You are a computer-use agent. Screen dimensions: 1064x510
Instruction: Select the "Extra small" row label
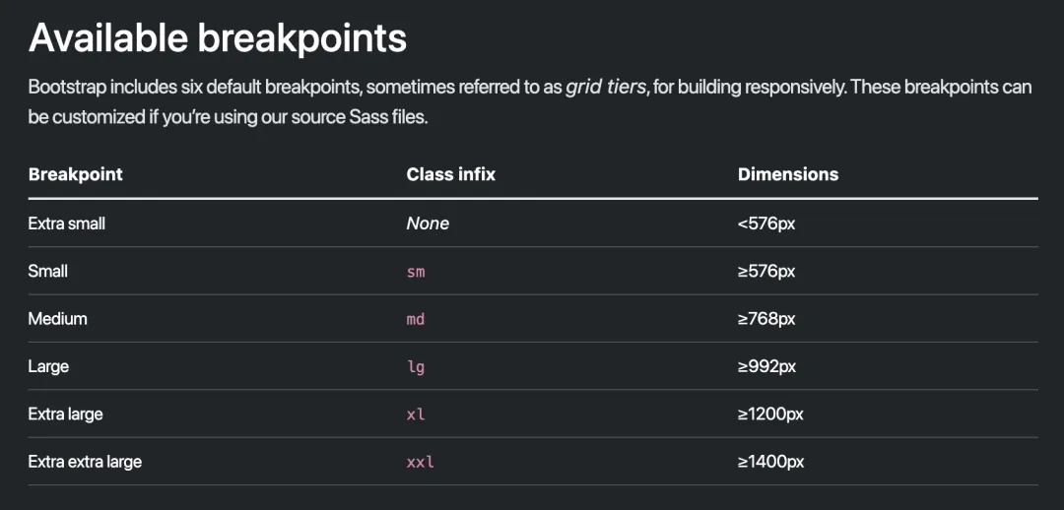tap(67, 223)
